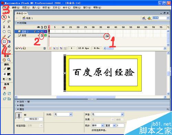
Task: Select the Pencil tool
Action: click(x=4, y=37)
